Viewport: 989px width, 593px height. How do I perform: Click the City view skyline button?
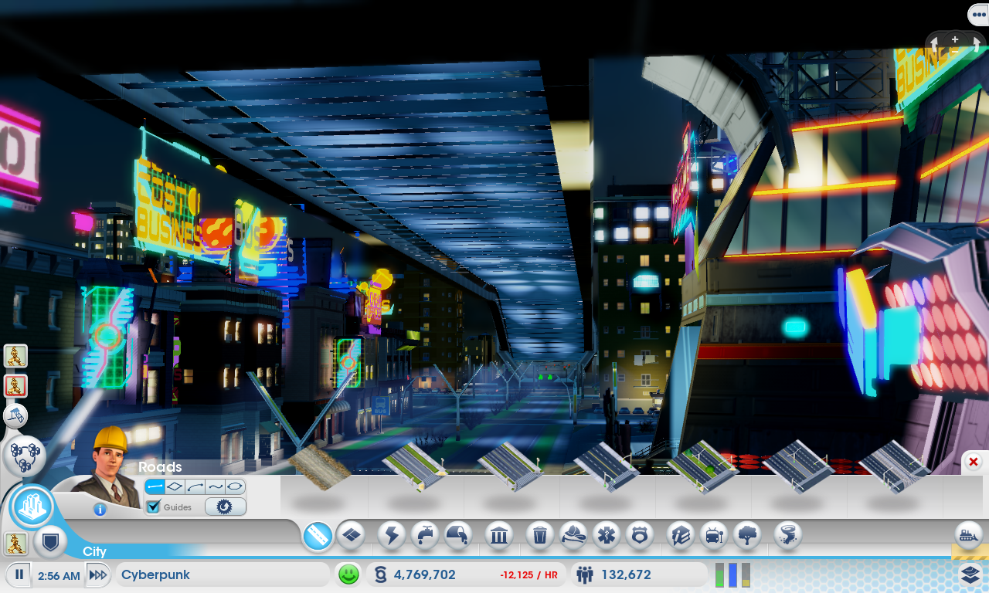coord(32,507)
